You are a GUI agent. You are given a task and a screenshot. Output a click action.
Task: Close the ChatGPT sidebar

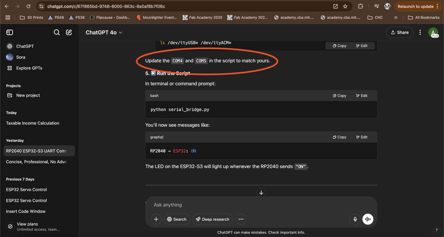pyautogui.click(x=10, y=32)
